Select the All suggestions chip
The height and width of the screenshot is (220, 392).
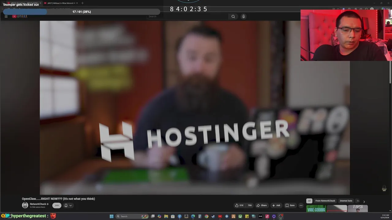pos(309,201)
